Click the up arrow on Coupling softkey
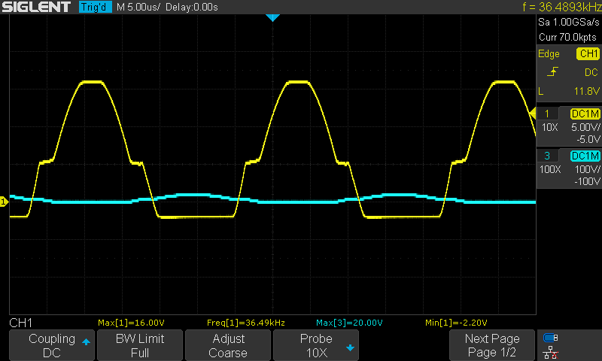This screenshot has height=361, width=602. pyautogui.click(x=86, y=341)
